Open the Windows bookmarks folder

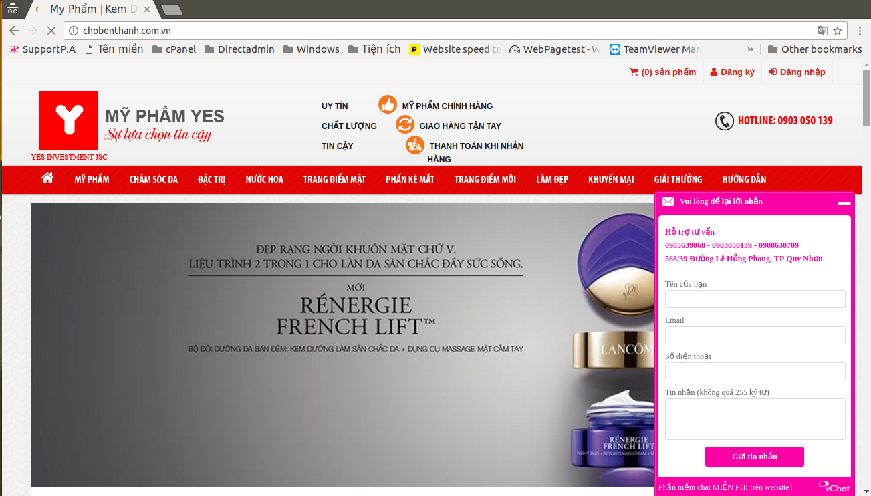pos(311,49)
